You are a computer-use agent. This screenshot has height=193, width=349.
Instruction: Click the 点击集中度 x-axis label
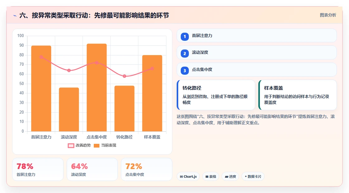(x=97, y=137)
